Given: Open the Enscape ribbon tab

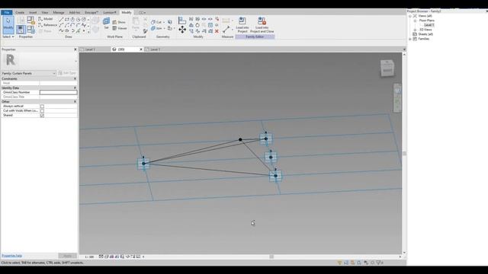Looking at the screenshot, I should 91,12.
